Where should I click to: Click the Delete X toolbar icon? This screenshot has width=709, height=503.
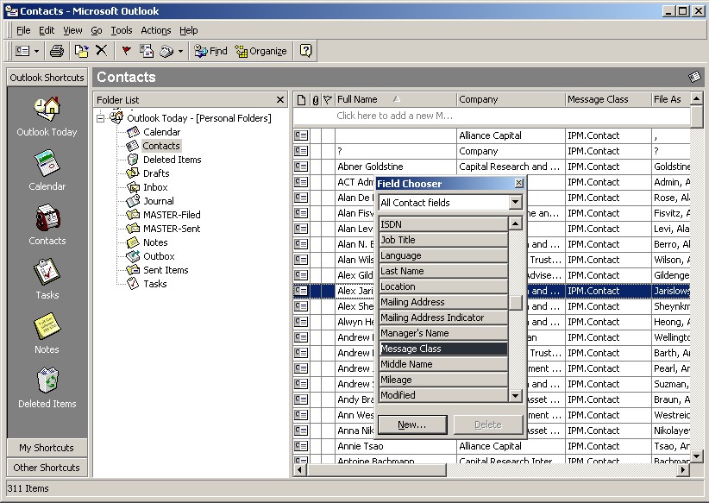click(x=101, y=51)
